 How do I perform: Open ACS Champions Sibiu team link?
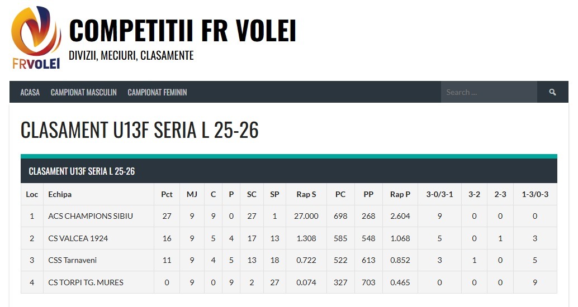(x=91, y=216)
